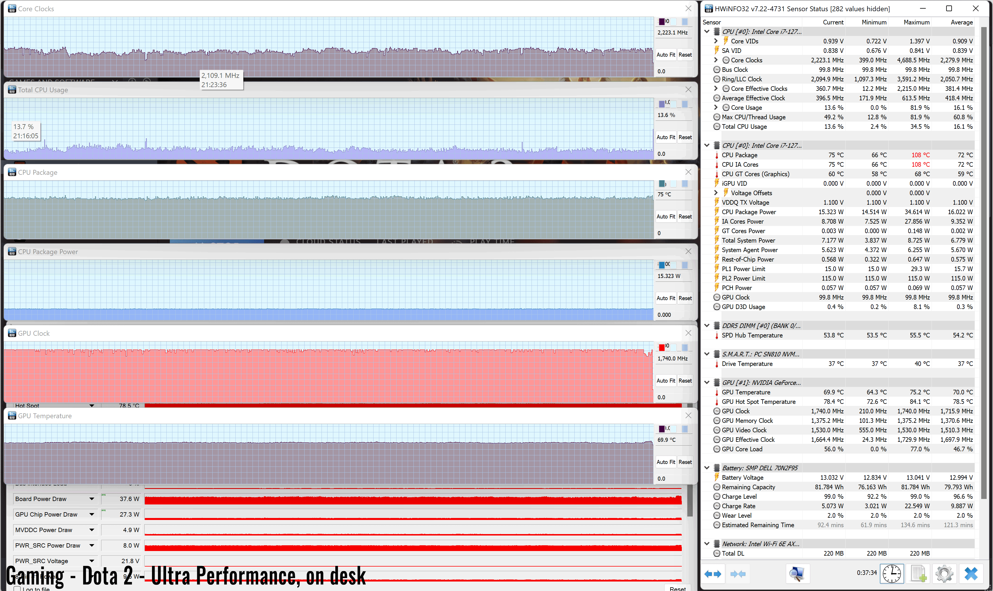Viewport: 993px width, 591px height.
Task: Click the CPU Package maximum 108 °C value
Action: [x=920, y=155]
